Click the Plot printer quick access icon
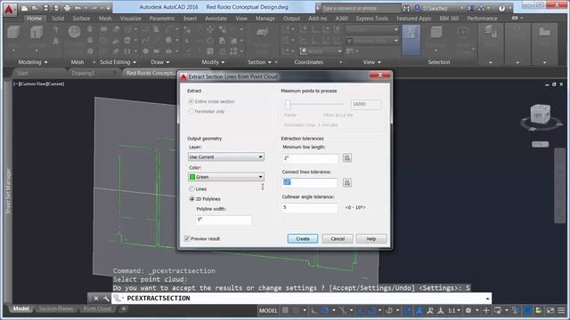 [68, 8]
